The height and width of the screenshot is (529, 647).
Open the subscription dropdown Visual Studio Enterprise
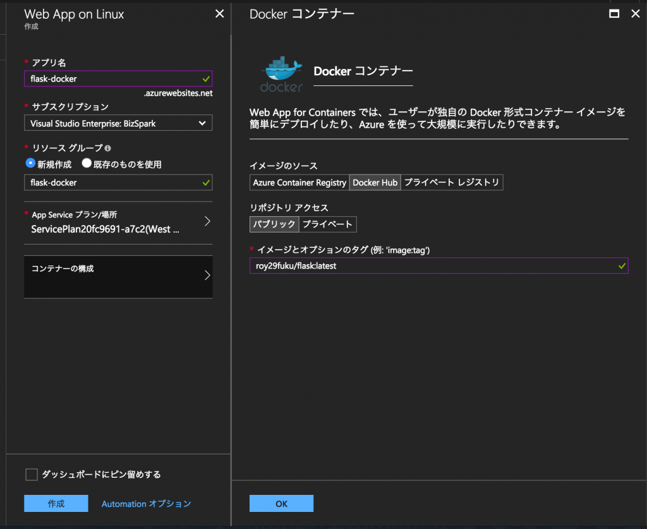coord(118,123)
